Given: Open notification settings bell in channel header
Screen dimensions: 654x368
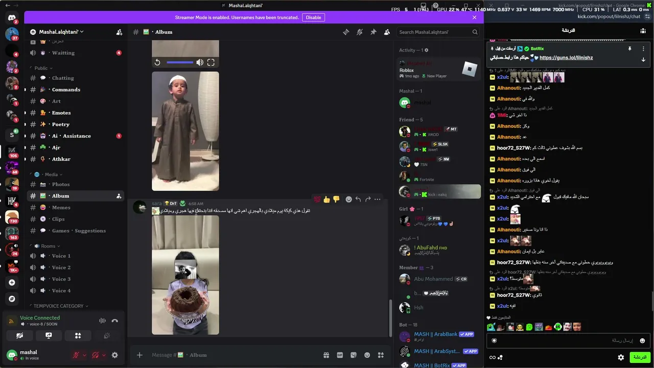Looking at the screenshot, I should (360, 32).
